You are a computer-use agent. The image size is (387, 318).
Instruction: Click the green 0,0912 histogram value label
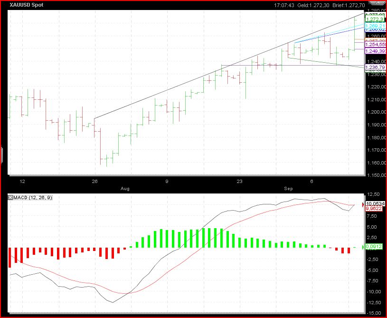[374, 247]
